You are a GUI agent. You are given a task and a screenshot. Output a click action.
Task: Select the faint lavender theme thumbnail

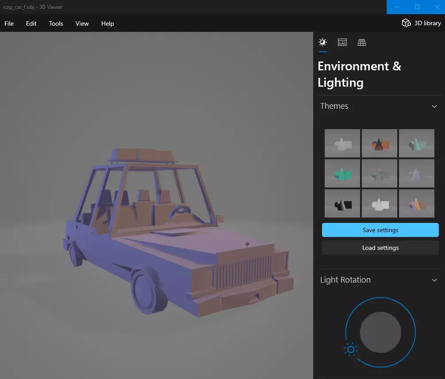[417, 173]
